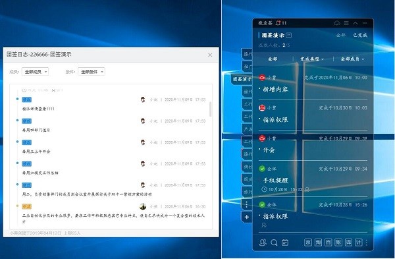Select the 团签演示 side tab
This screenshot has height=259, width=395.
[242, 79]
